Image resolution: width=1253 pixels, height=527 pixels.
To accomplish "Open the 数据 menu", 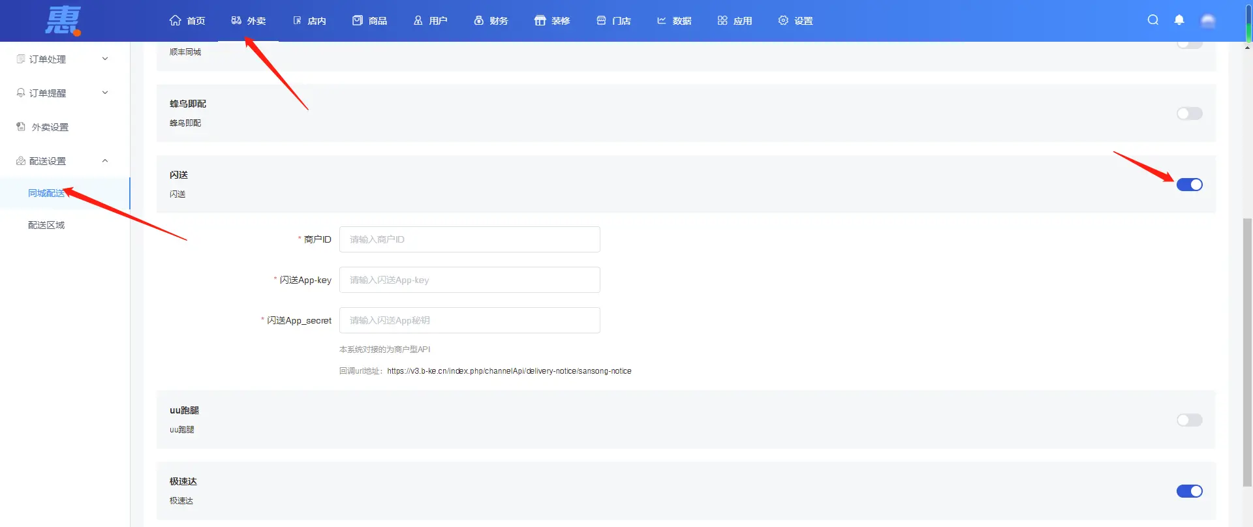I will pos(682,21).
